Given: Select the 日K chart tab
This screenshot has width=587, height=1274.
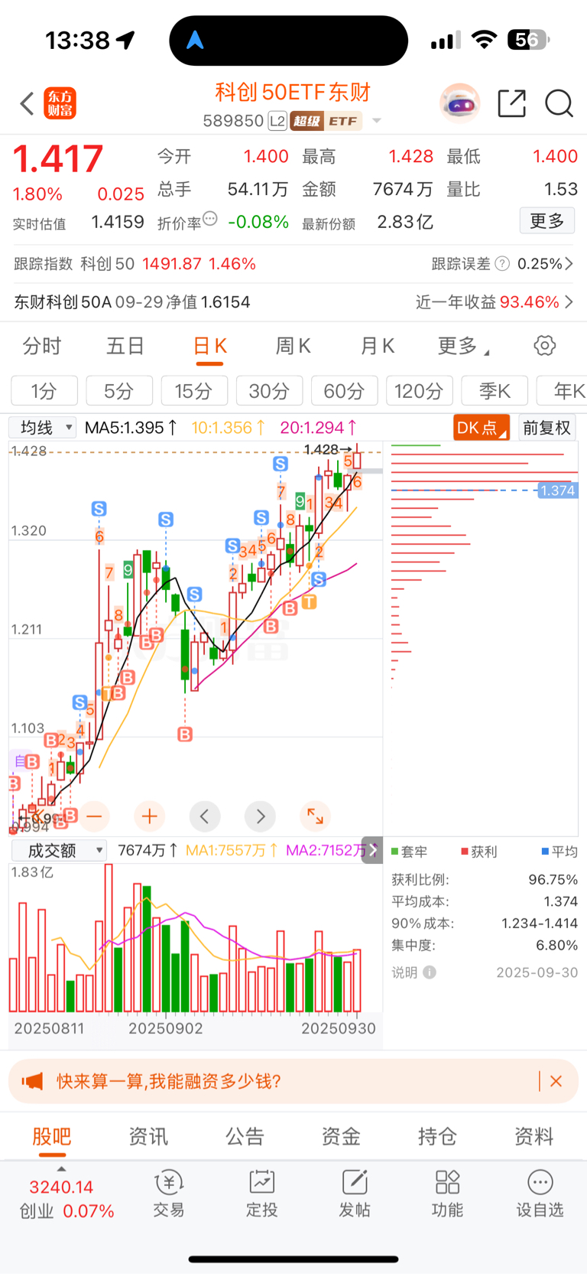Looking at the screenshot, I should [209, 347].
